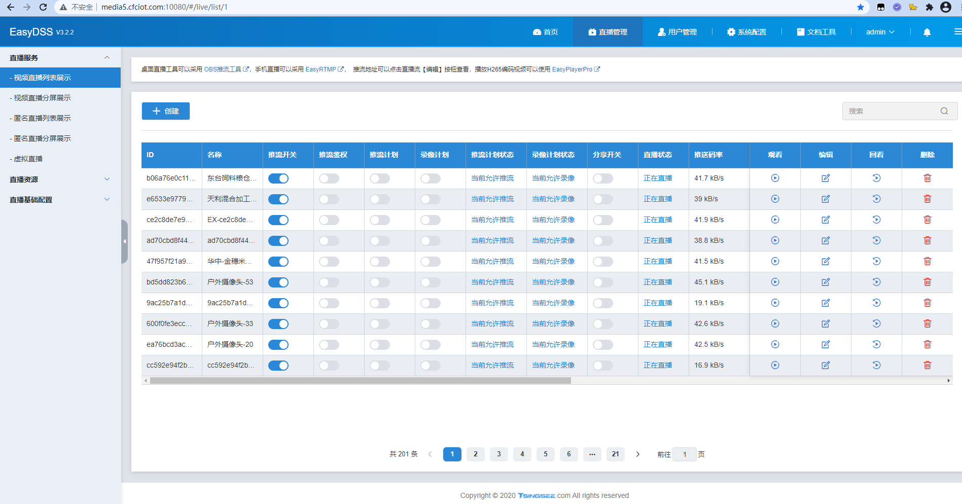Open the OBS推流工具 link
The image size is (962, 504).
pyautogui.click(x=226, y=69)
